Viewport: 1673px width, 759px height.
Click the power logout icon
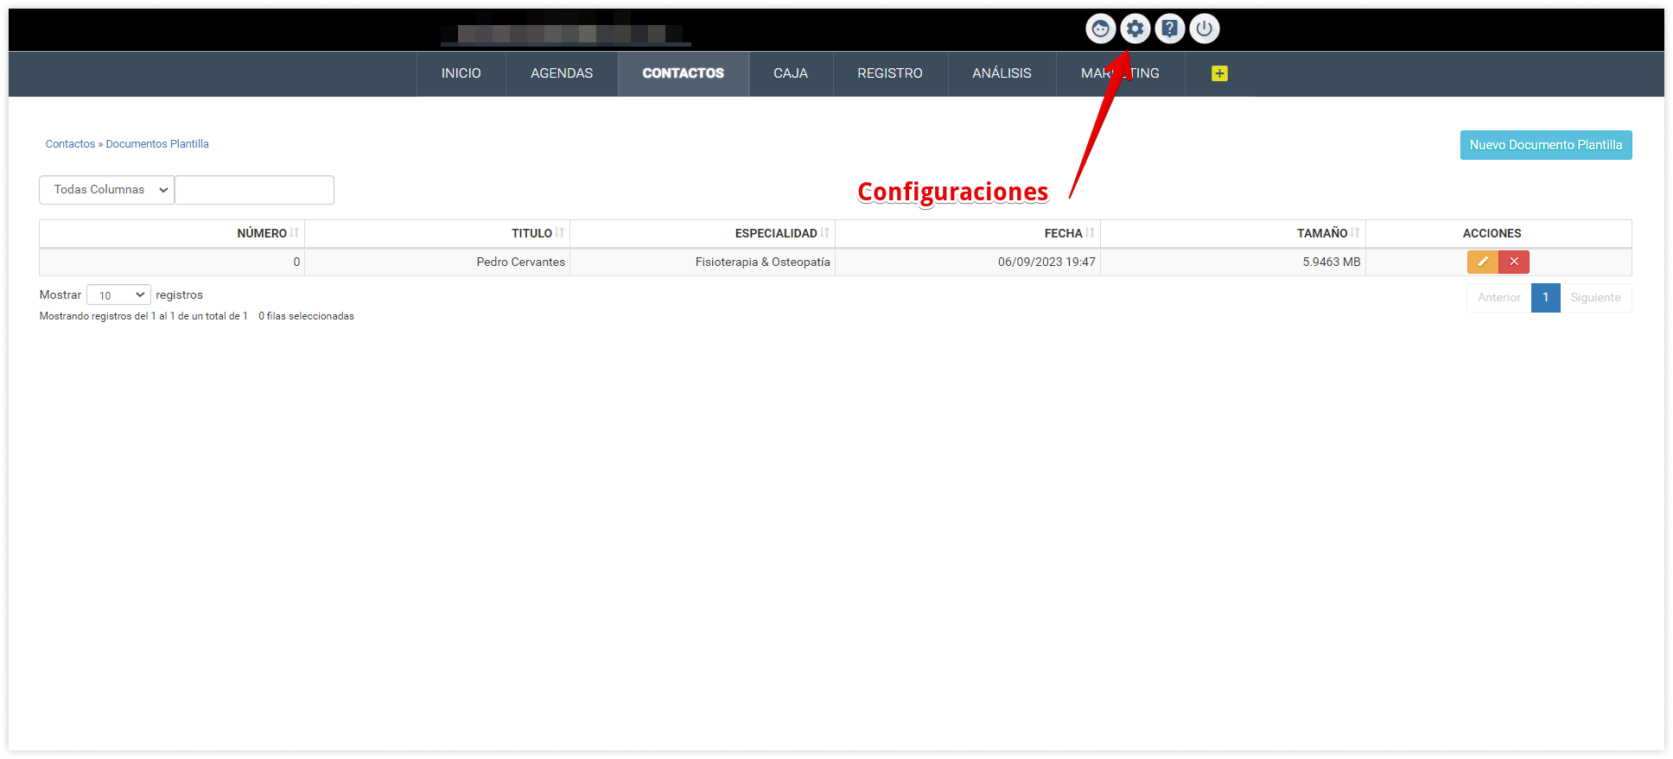pyautogui.click(x=1204, y=28)
